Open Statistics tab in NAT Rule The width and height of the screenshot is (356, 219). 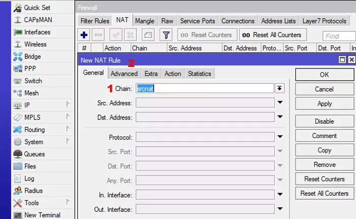[199, 74]
